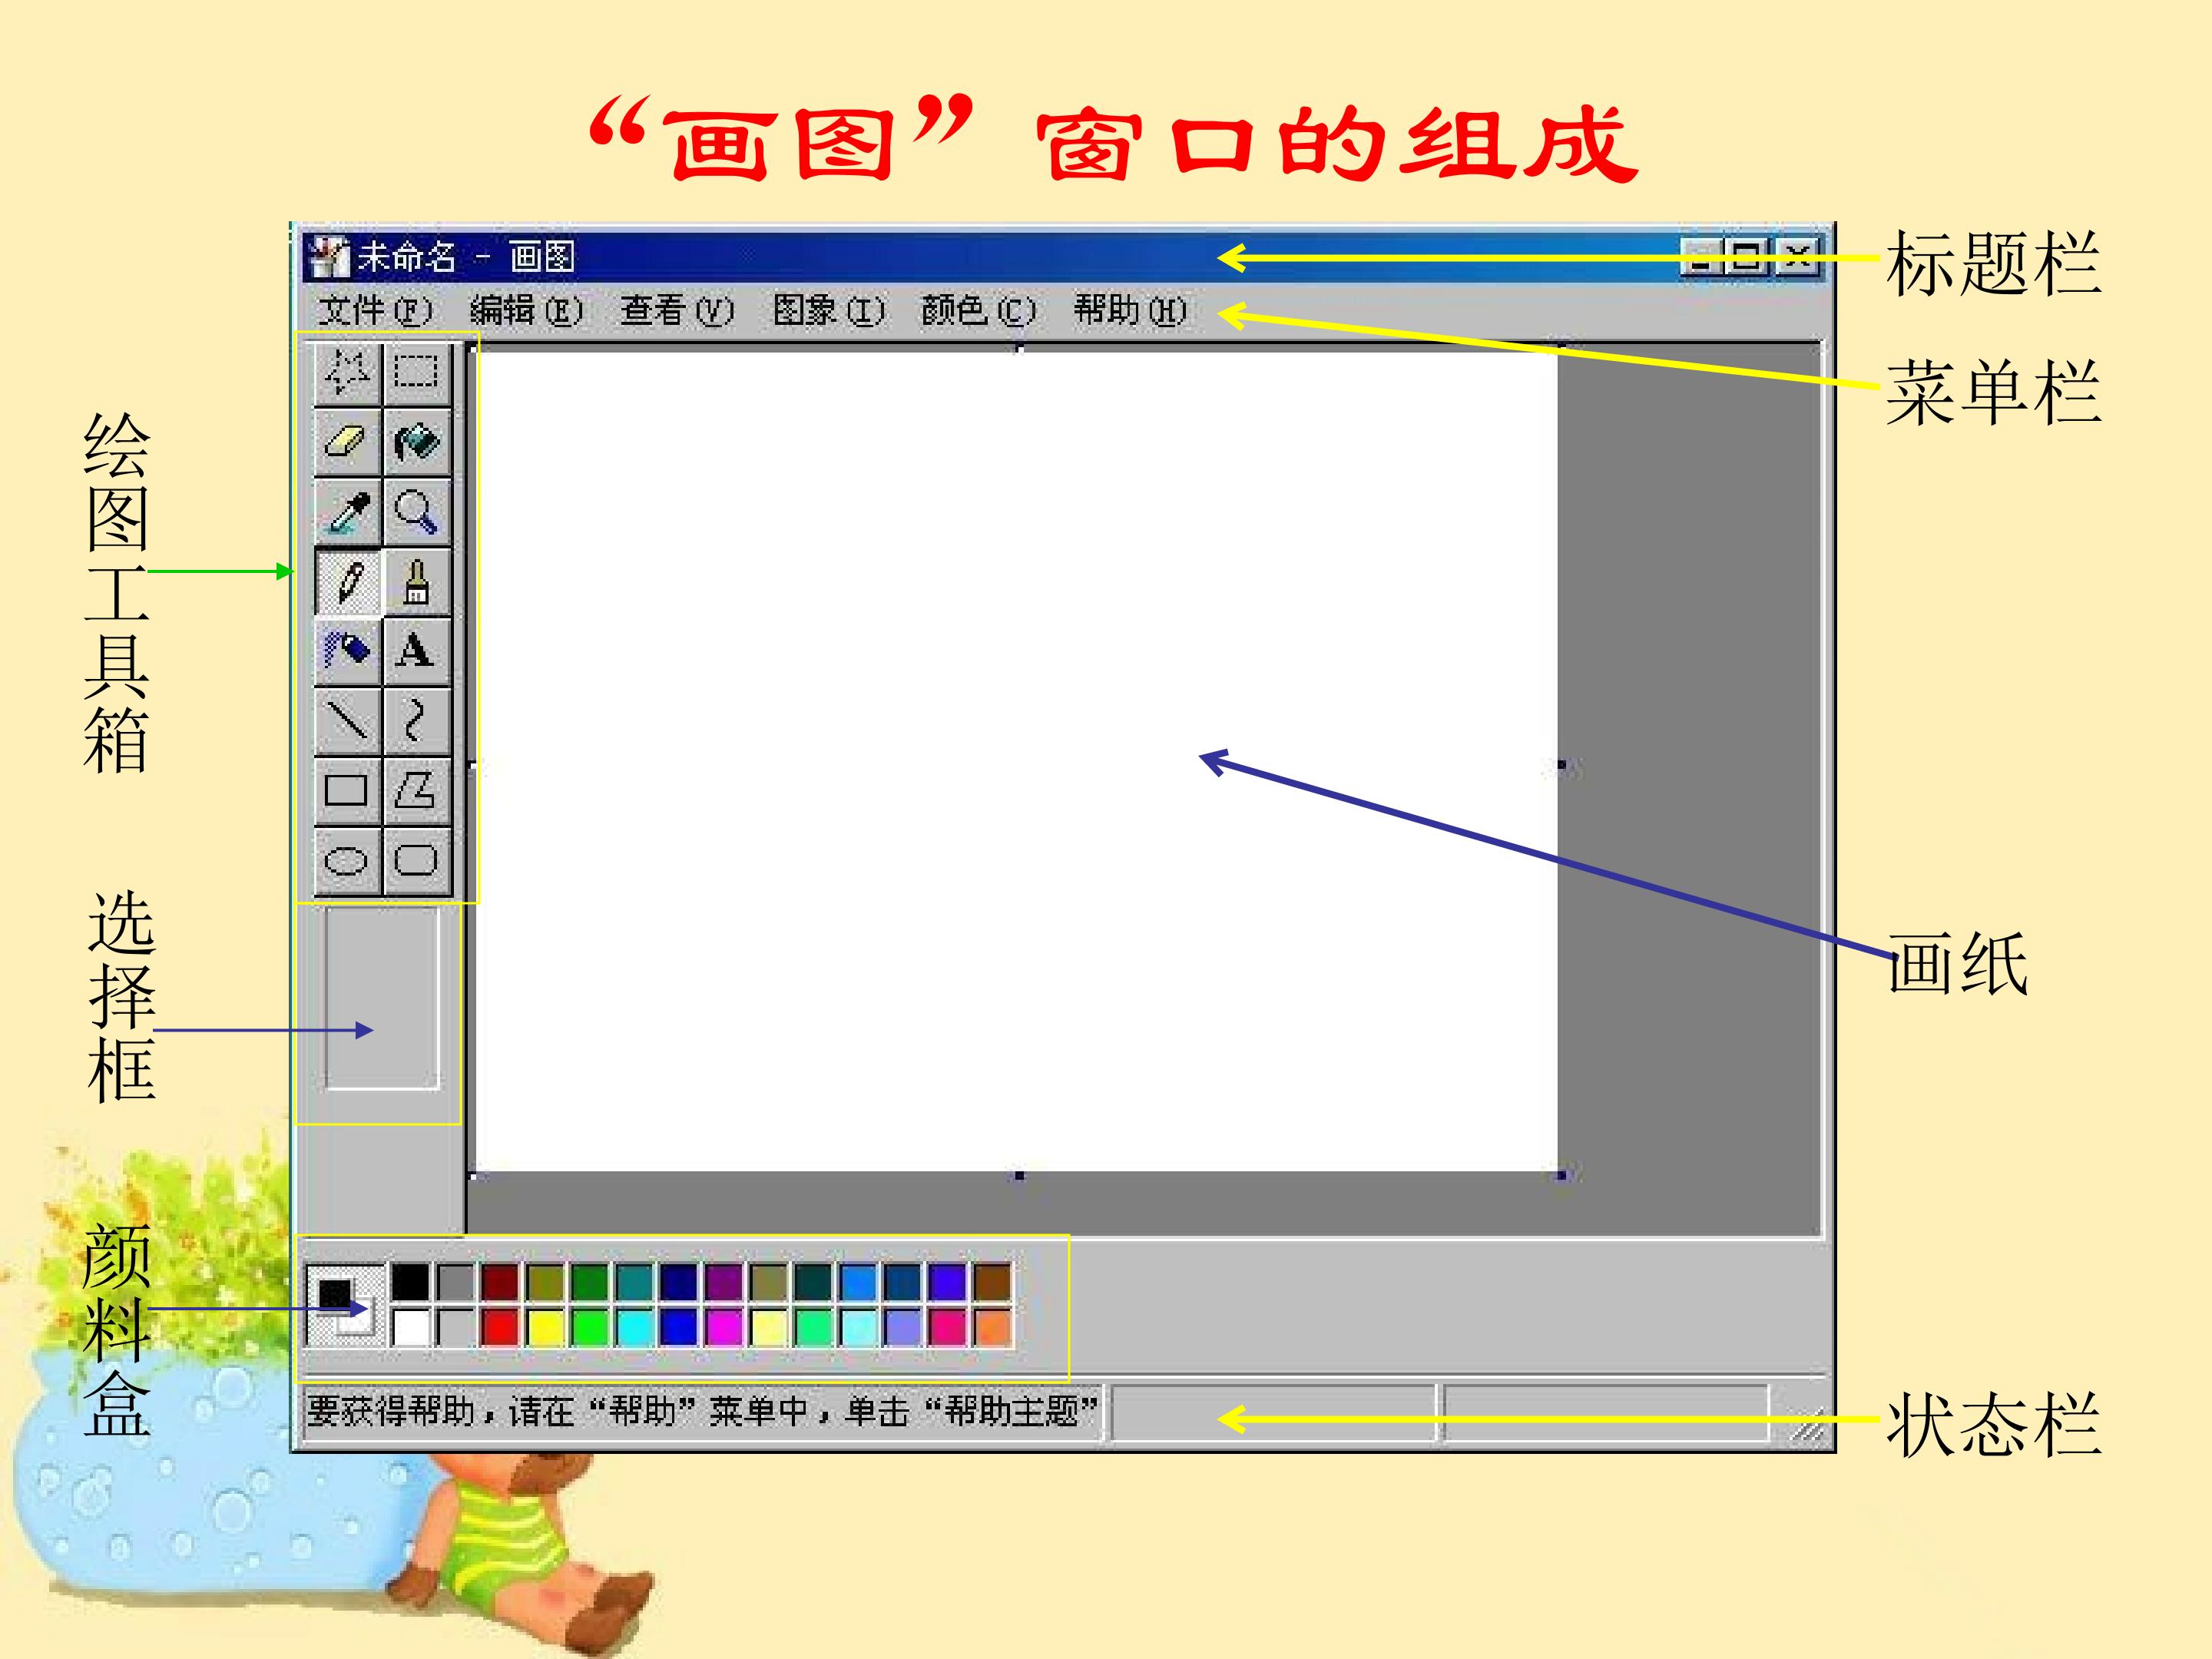Select the Curve tool
2212x1659 pixels.
tap(416, 721)
